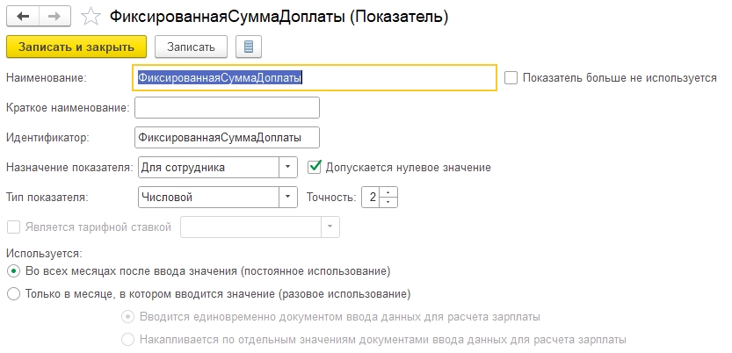
Task: Focus the 'Краткое наименование' input field
Action: tap(227, 107)
